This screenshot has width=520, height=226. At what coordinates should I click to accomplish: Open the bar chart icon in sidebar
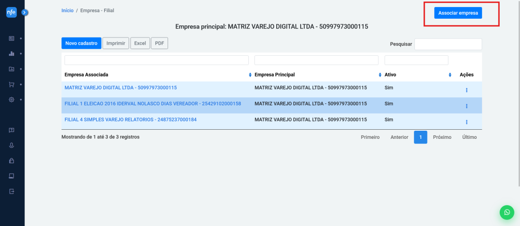click(x=12, y=54)
